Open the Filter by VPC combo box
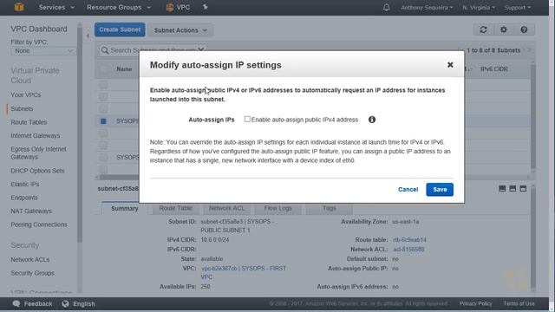Screen dimensions: 555x312 [42, 51]
